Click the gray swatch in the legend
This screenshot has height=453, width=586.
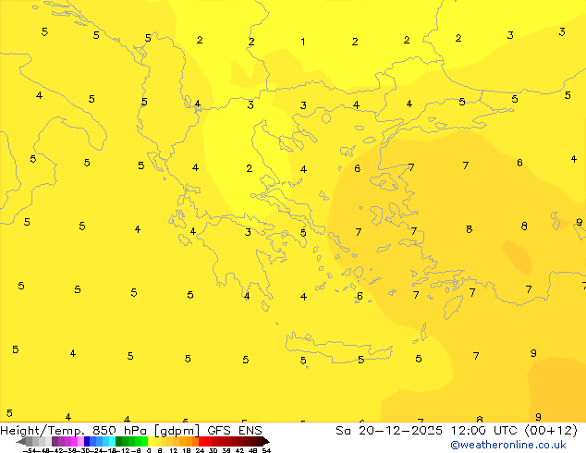pyautogui.click(x=30, y=441)
